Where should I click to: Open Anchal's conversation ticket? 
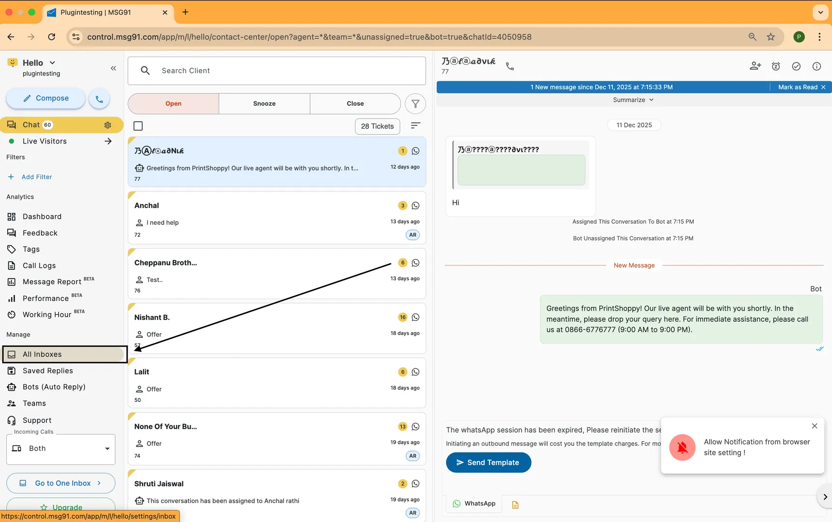tap(277, 218)
